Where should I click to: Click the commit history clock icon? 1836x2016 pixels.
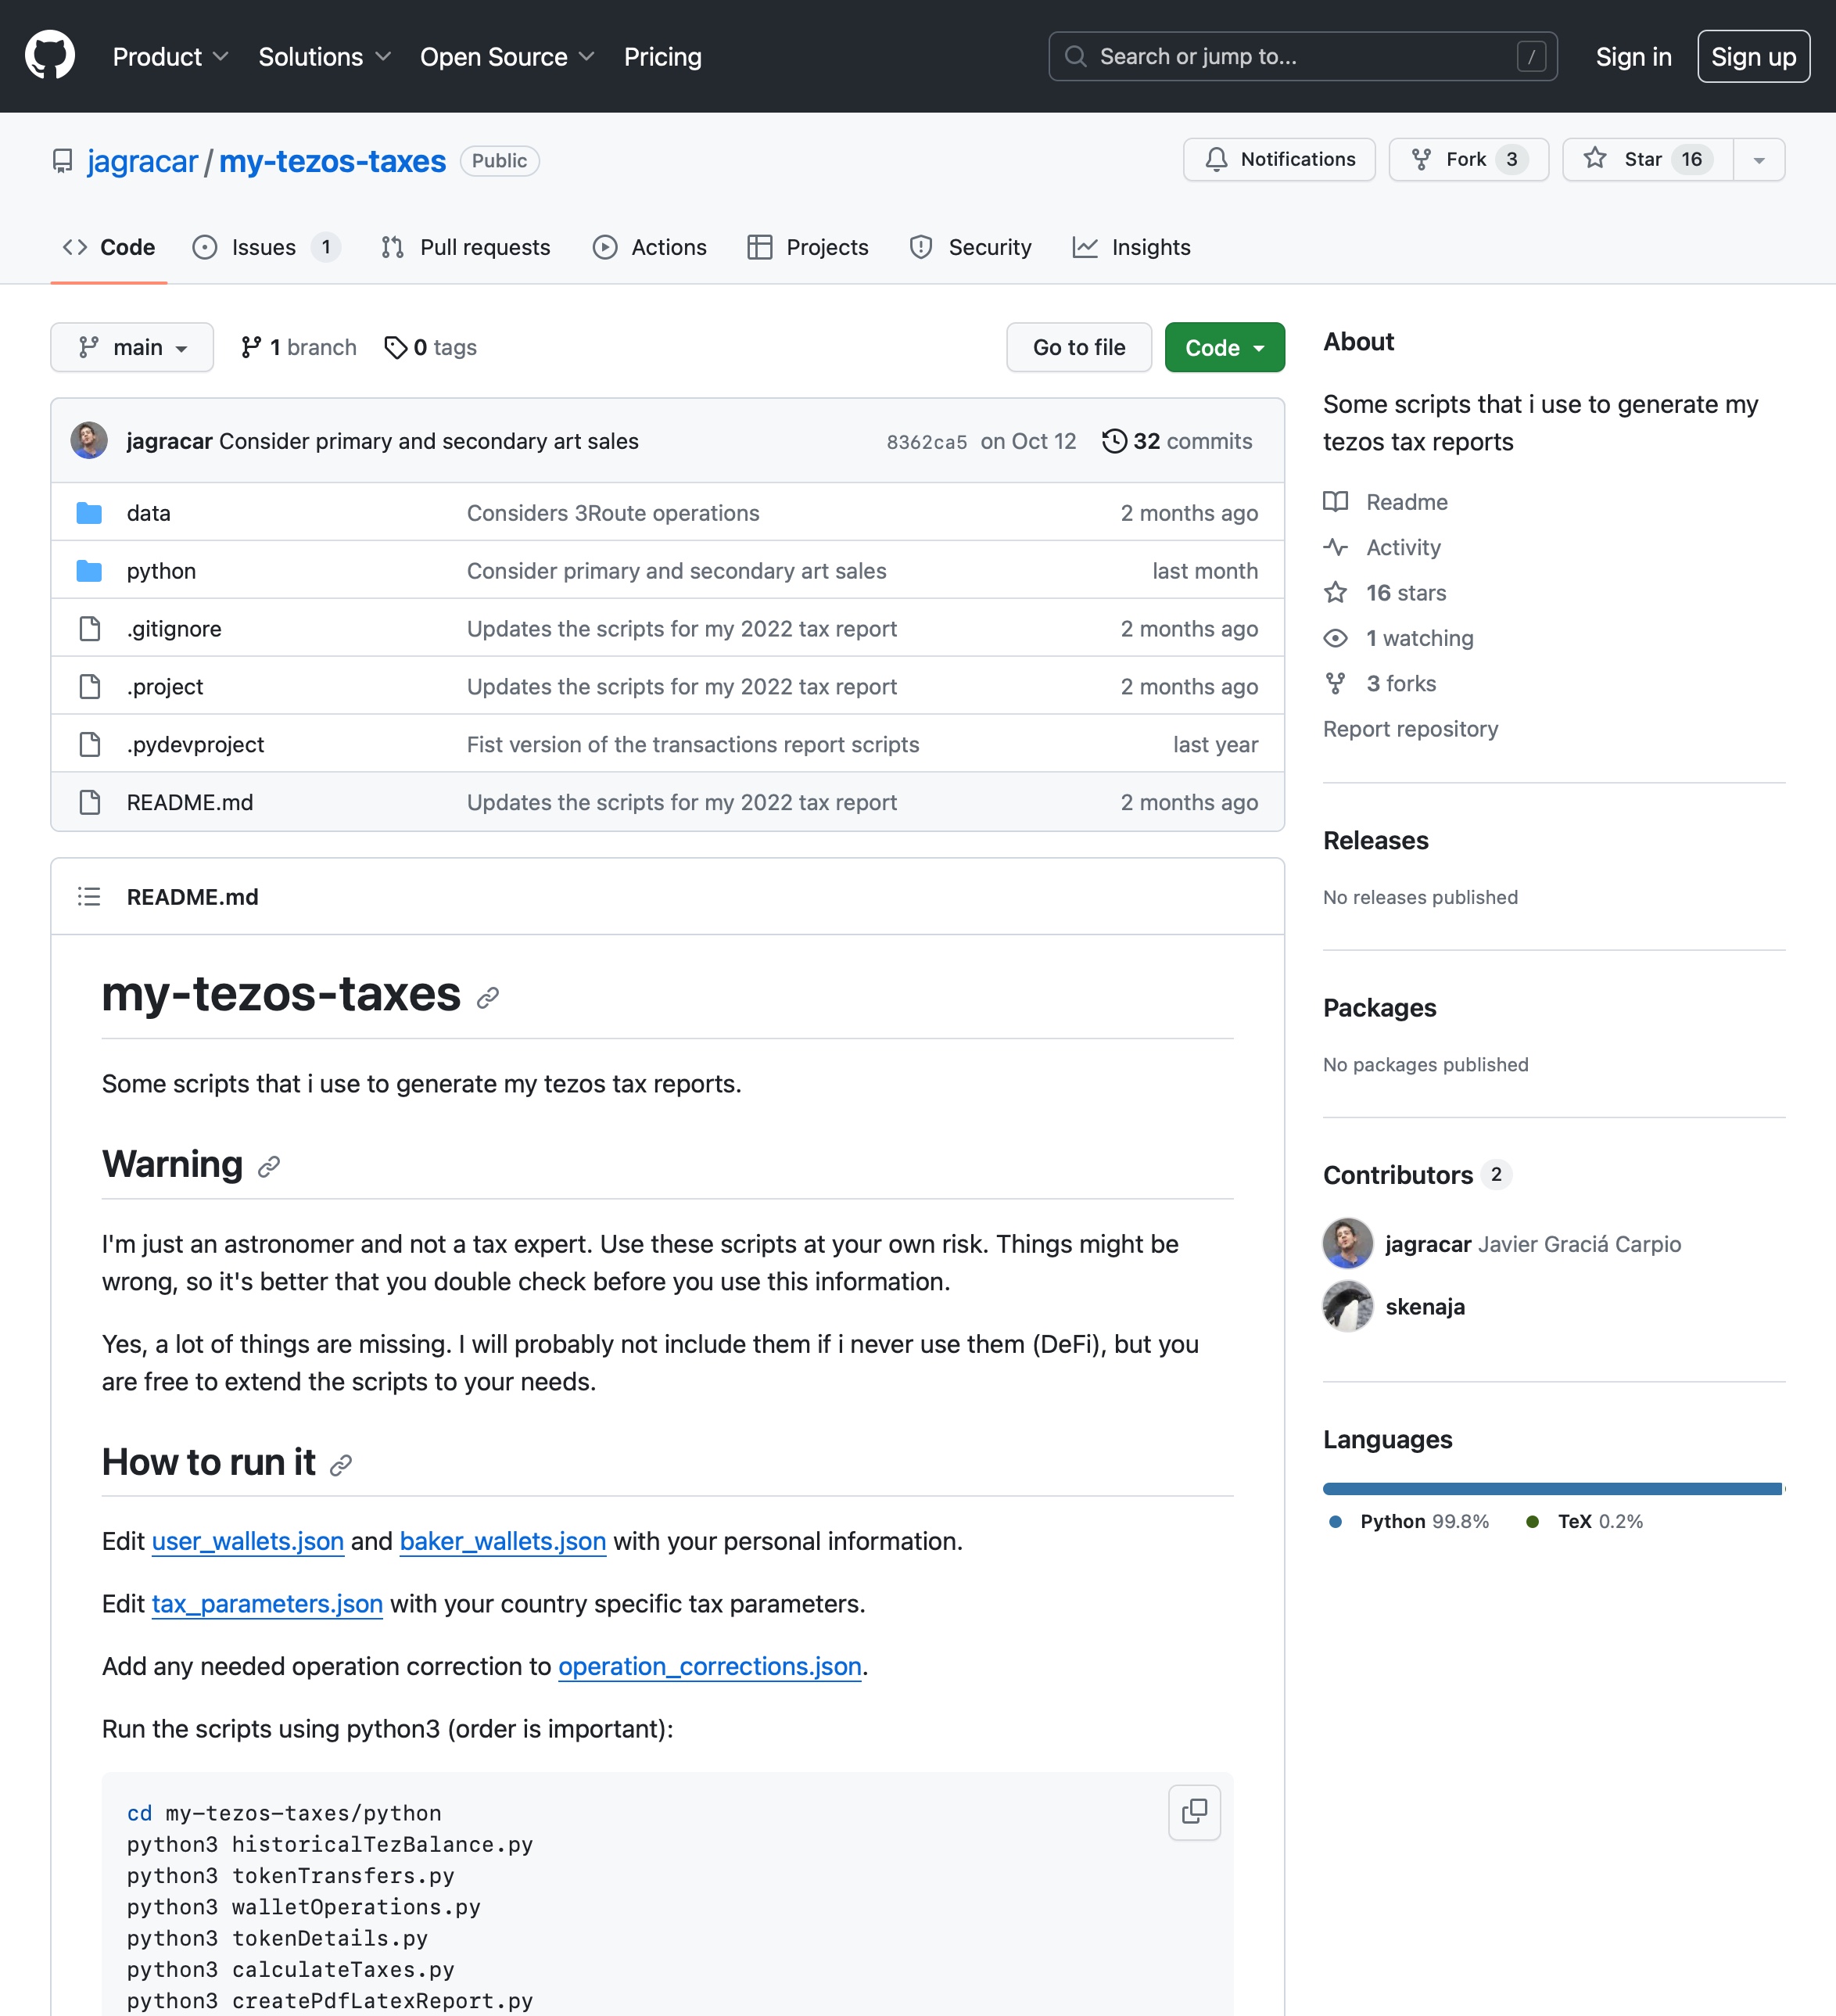coord(1114,441)
